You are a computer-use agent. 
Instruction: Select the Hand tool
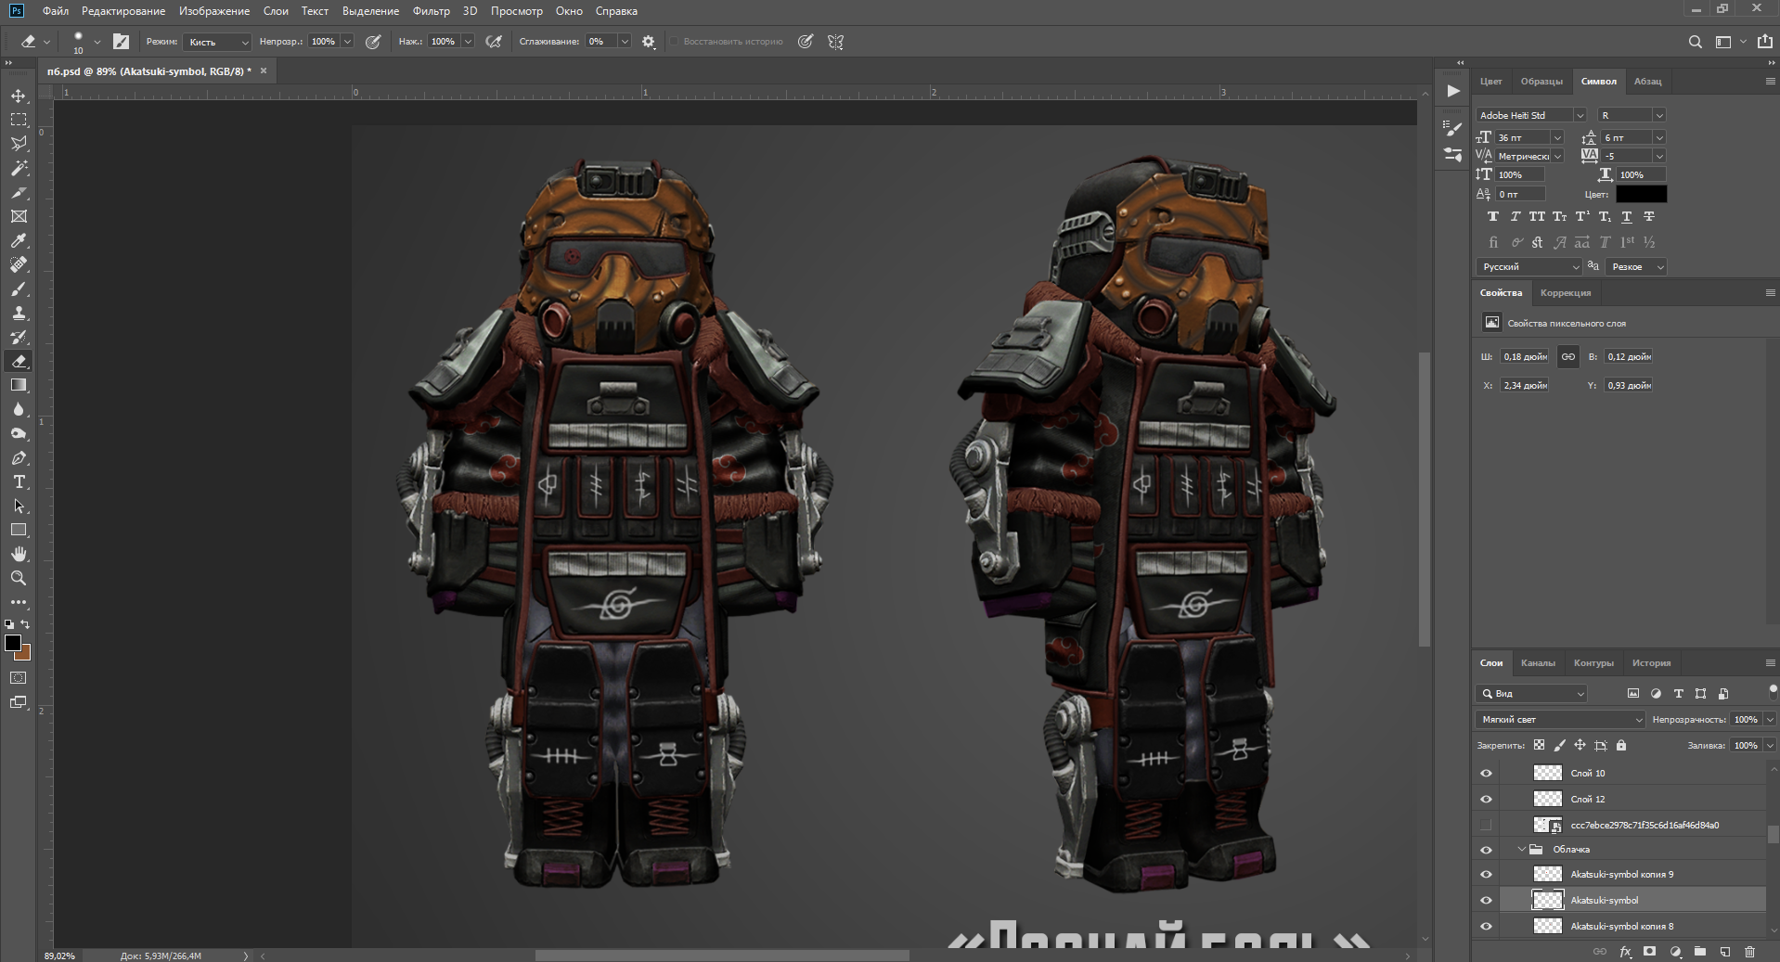click(x=19, y=554)
